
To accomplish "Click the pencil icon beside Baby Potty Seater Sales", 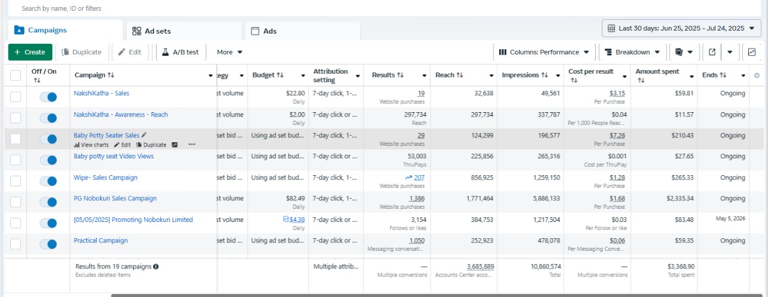I will coord(144,136).
